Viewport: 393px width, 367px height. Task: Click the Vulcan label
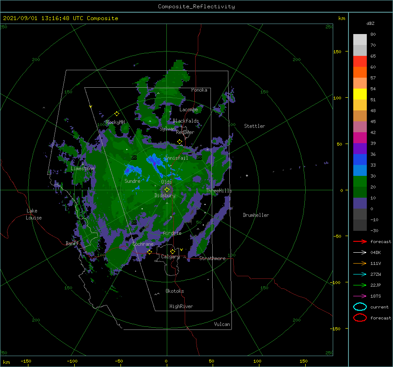click(x=222, y=324)
